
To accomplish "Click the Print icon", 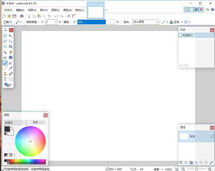I will (22, 16).
